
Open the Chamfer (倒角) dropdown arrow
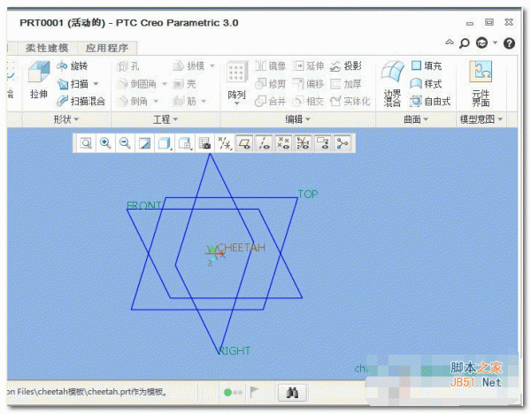coord(156,101)
